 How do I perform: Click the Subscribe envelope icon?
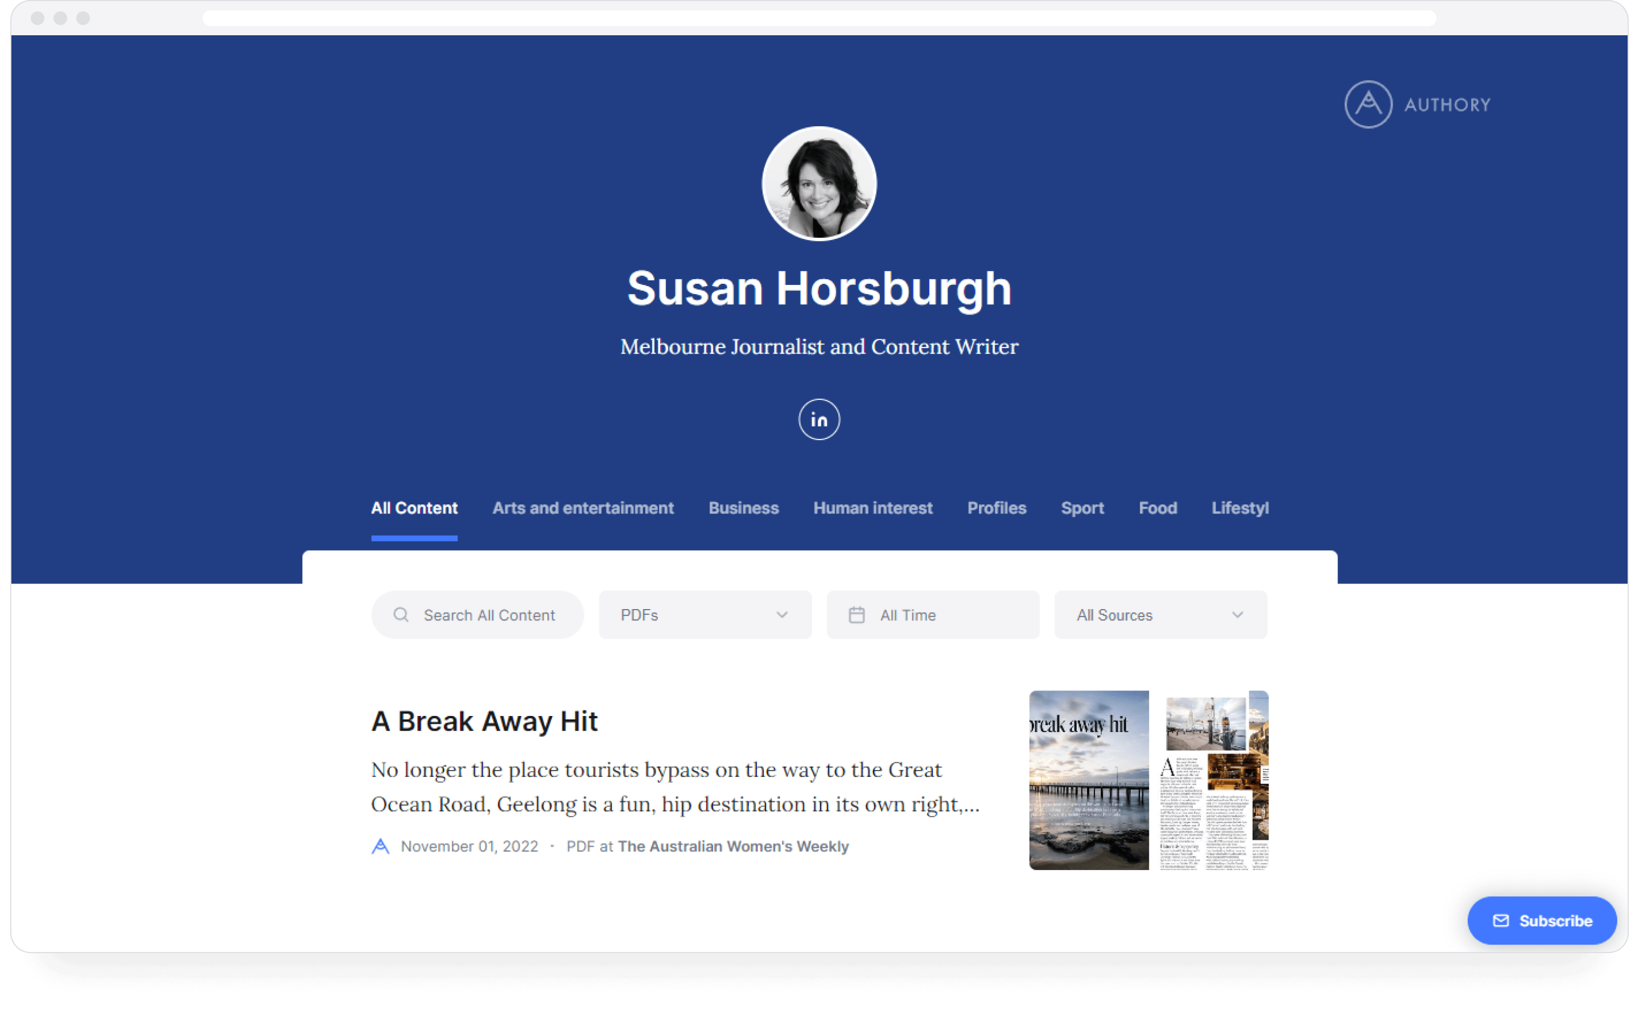coord(1502,920)
